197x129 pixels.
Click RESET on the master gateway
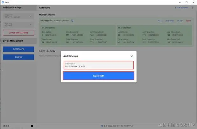(x=188, y=21)
